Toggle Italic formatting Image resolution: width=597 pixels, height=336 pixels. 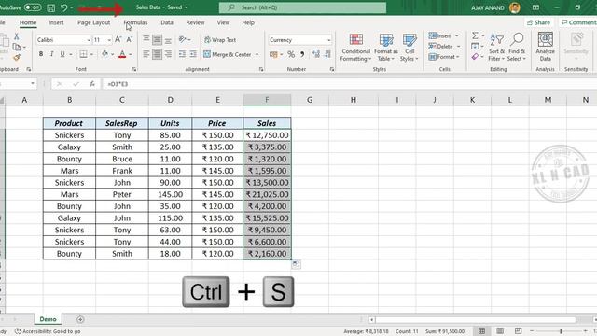click(51, 54)
